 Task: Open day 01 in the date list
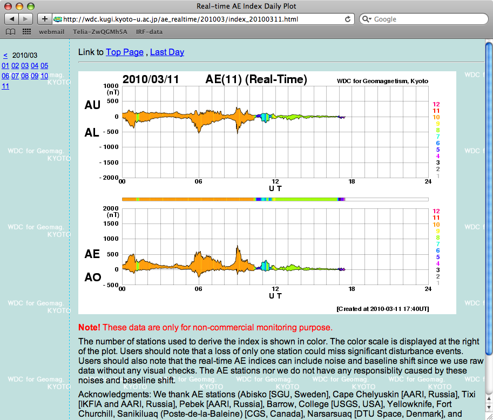click(5, 65)
